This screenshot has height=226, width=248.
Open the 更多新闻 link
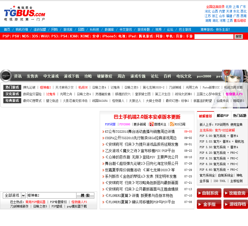click(x=140, y=124)
